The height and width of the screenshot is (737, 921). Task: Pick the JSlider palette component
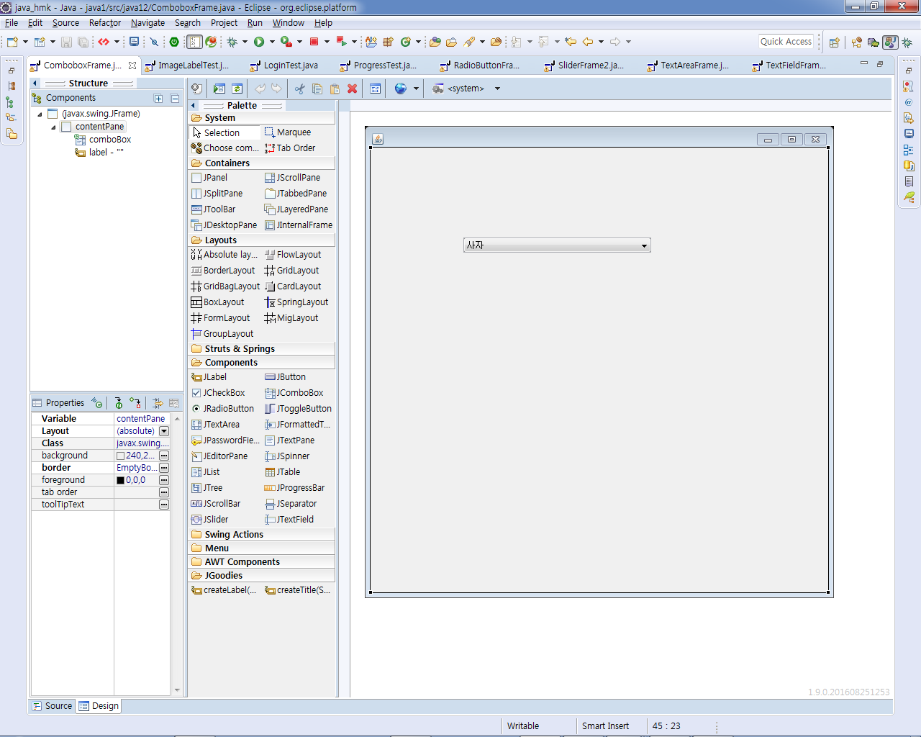click(x=210, y=520)
